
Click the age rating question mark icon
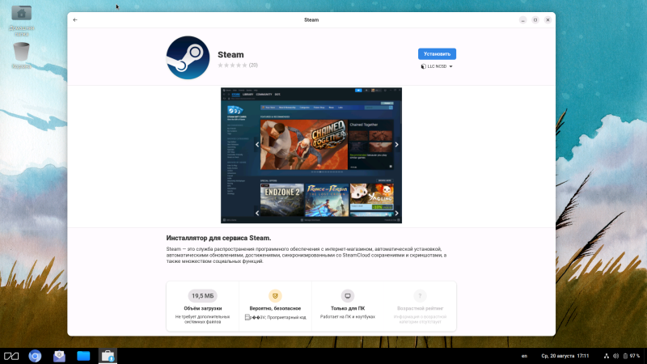click(419, 296)
